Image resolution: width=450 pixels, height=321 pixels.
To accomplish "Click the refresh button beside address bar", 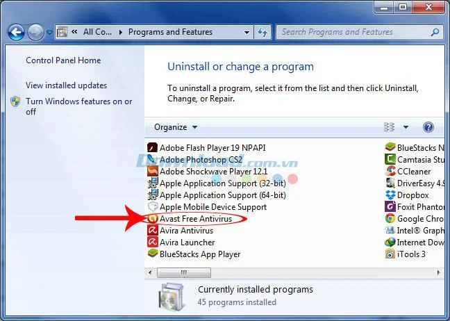I will coord(262,32).
